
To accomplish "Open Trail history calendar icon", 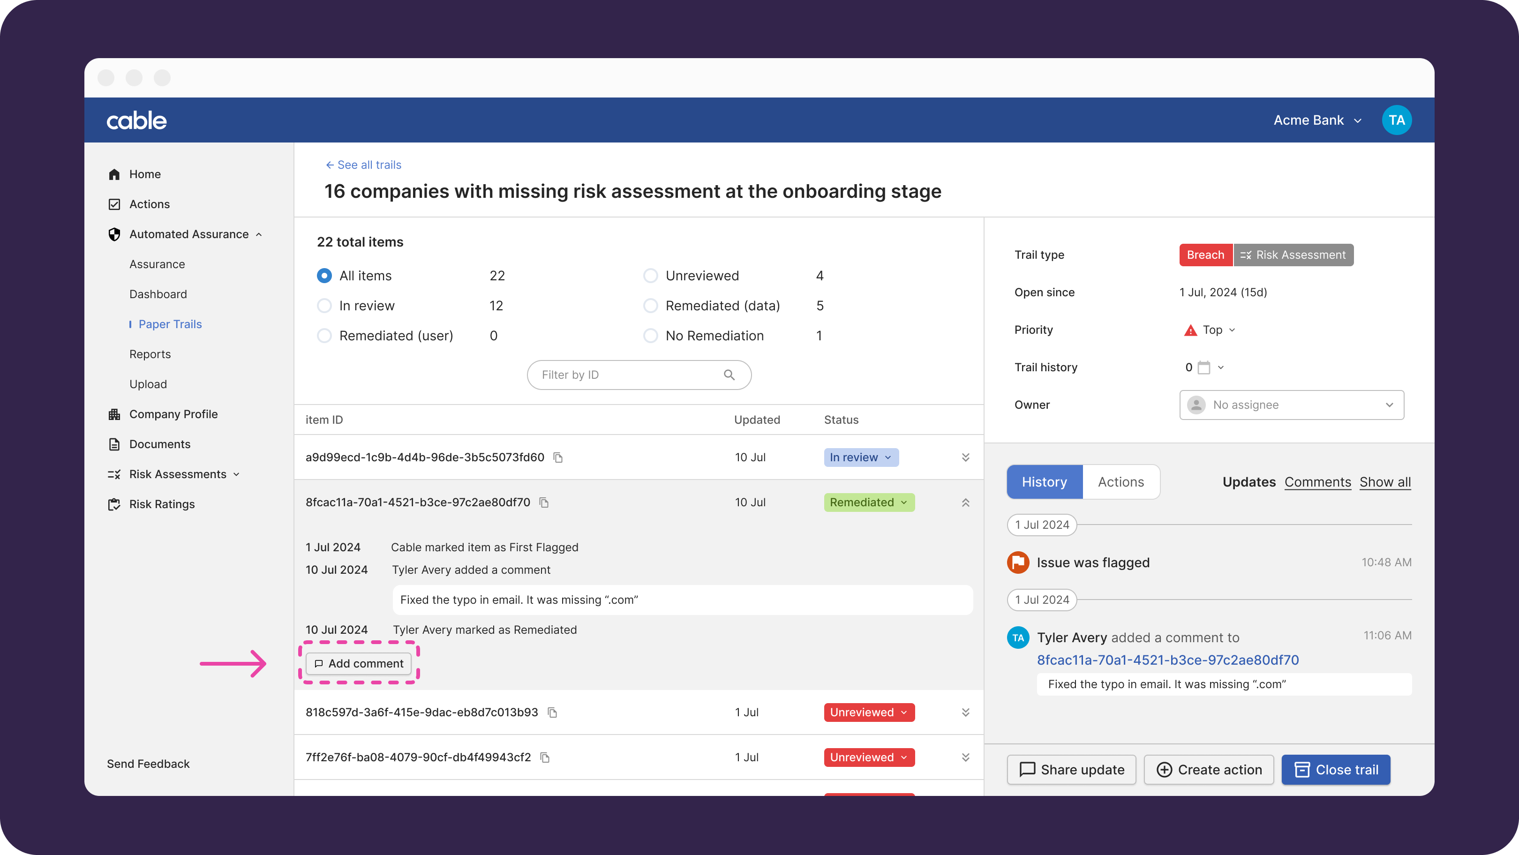I will point(1203,367).
